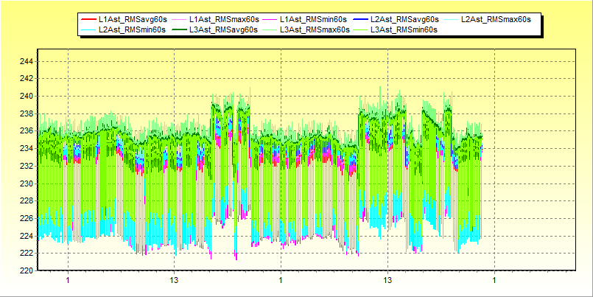Image resolution: width=593 pixels, height=297 pixels.
Task: Click the rightmost "1" label on the horizontal axis
Action: click(x=494, y=281)
